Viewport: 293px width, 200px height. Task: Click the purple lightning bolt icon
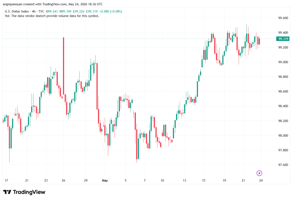coord(259,173)
